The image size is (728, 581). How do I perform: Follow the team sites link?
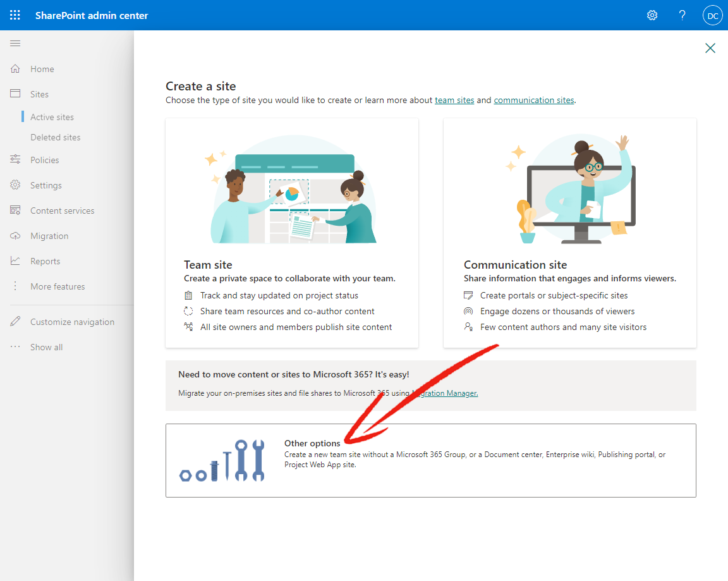(454, 100)
